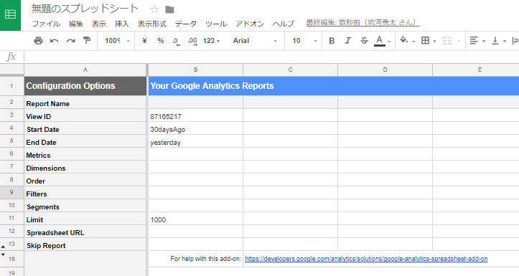Screen dimensions: 519x276
Task: Open horizontal align options
Action: pyautogui.click(x=477, y=41)
